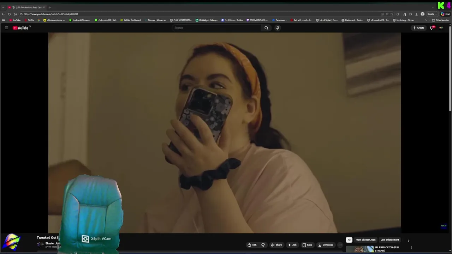This screenshot has height=254, width=452.
Task: Open options for IRL PRED CATCH video
Action: (411, 248)
